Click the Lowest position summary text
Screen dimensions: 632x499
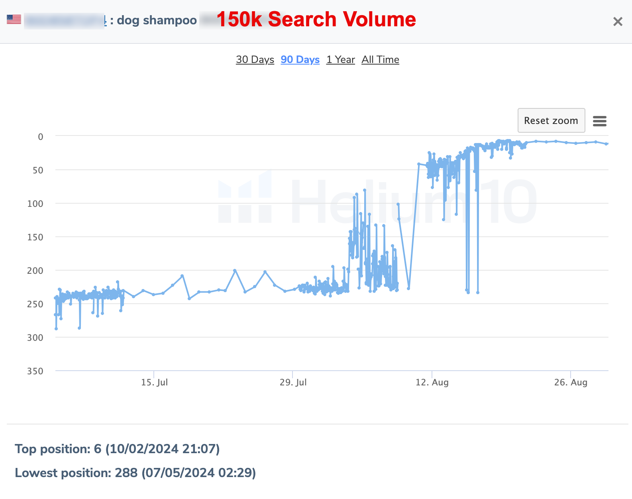click(x=135, y=473)
